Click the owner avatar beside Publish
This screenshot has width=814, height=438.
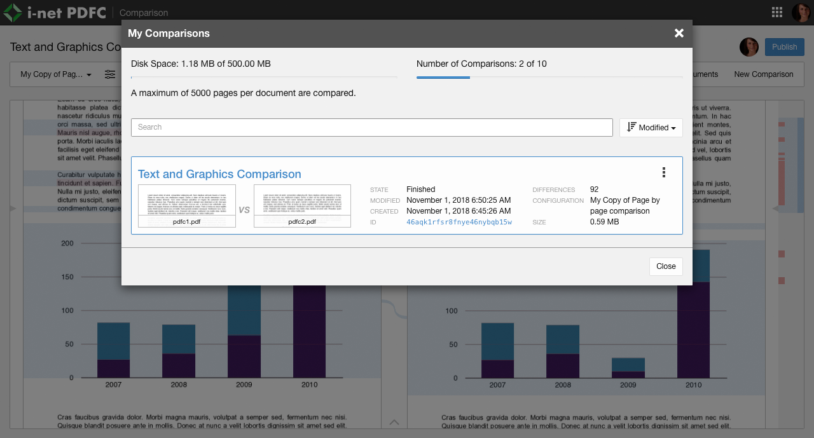pos(748,47)
